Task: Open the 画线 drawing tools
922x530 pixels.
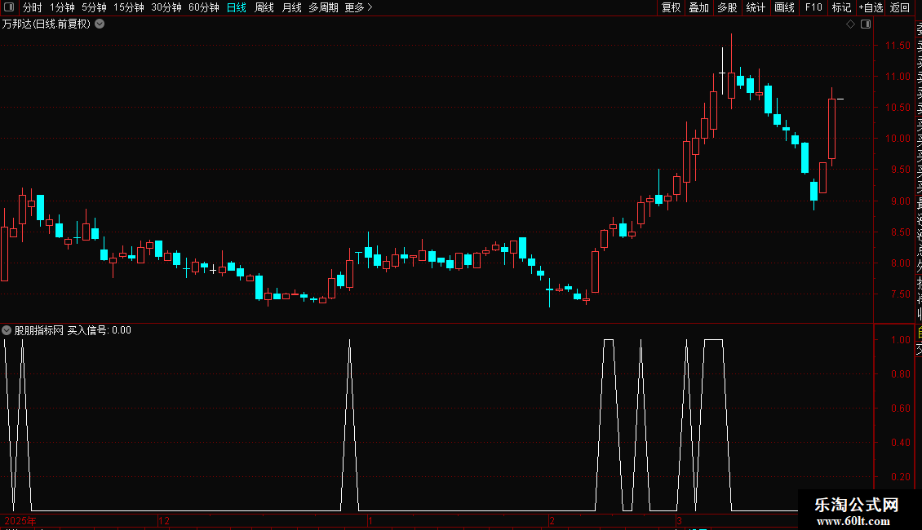Action: coord(784,7)
